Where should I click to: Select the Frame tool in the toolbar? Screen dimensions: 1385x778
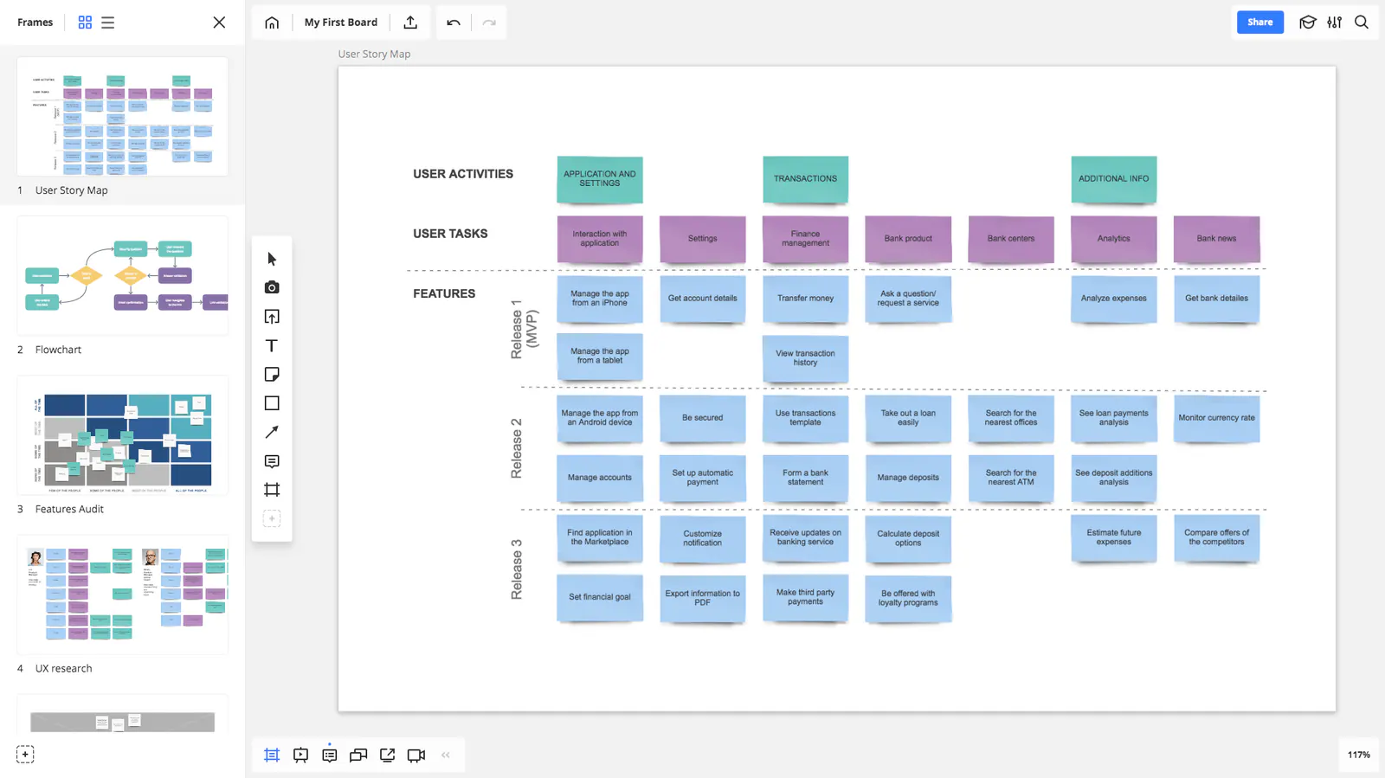tap(272, 490)
